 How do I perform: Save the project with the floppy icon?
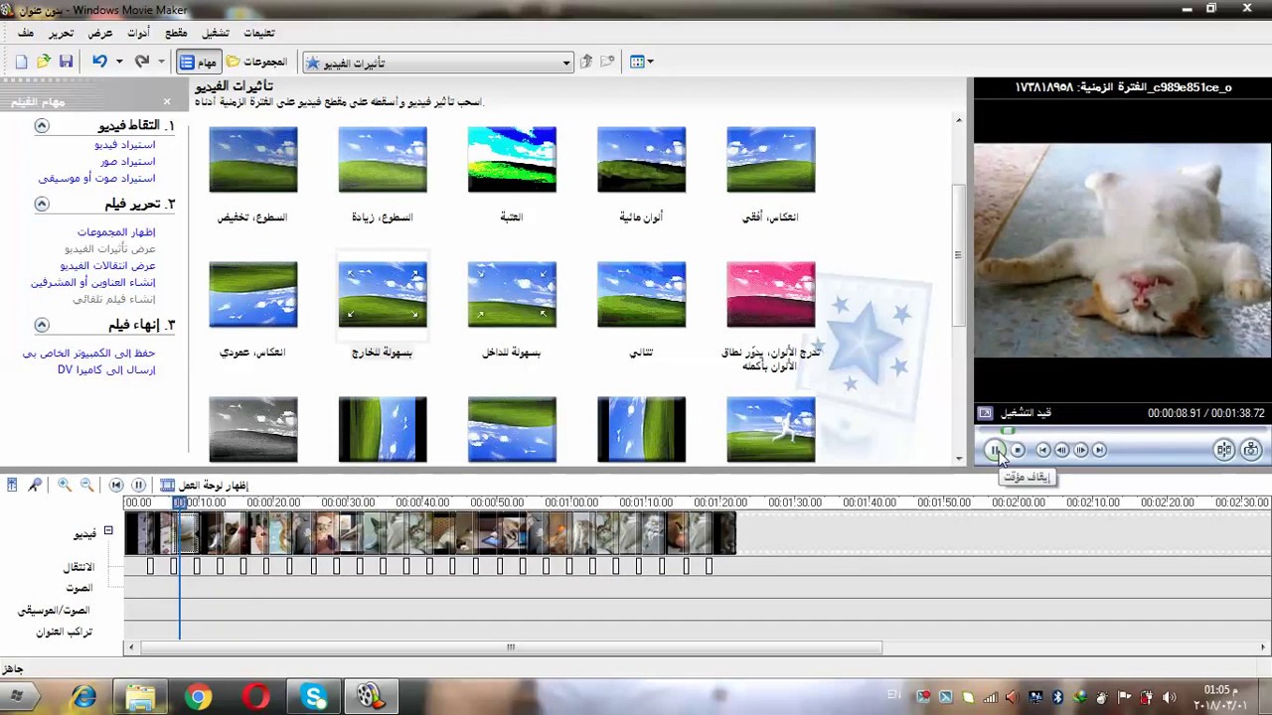66,62
